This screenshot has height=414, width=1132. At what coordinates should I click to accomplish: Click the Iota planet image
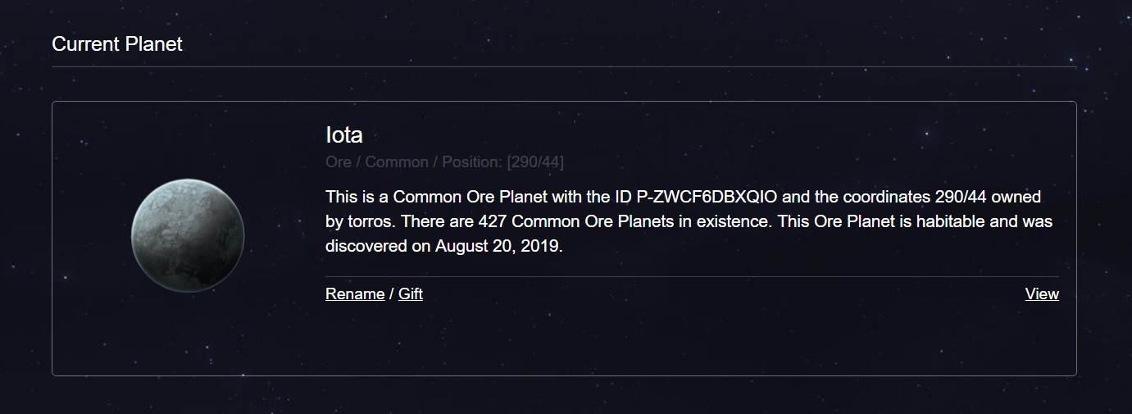click(x=188, y=235)
